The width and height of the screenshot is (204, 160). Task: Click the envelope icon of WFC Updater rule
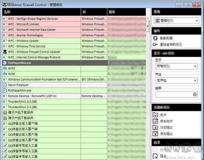(x=5, y=52)
